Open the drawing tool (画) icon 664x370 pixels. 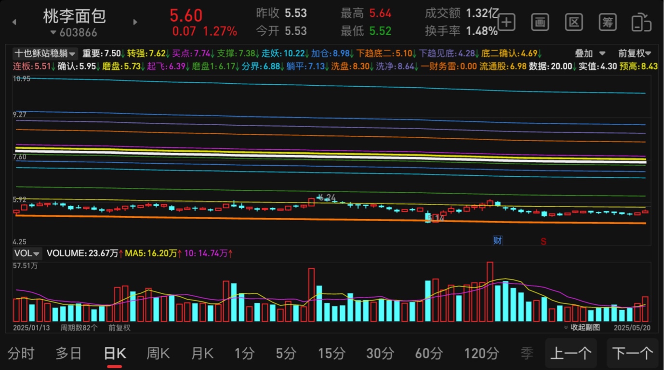click(540, 22)
